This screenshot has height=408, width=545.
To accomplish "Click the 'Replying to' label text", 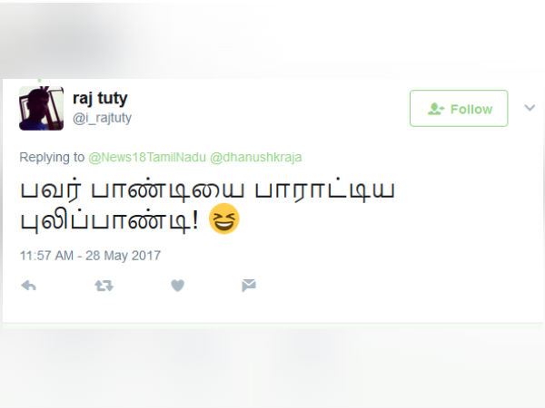I will tap(52, 157).
